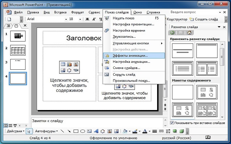Start slide show from view buttons
The image size is (231, 144).
(x=15, y=126)
